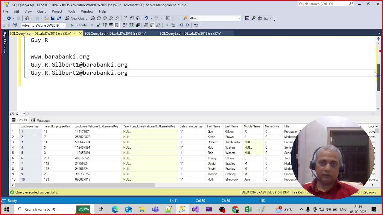Close the SQLQuery4.sql tab
Image resolution: width=383 pixels, height=215 pixels.
coord(80,33)
